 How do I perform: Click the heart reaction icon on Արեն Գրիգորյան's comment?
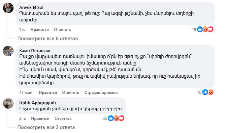(x=121, y=118)
